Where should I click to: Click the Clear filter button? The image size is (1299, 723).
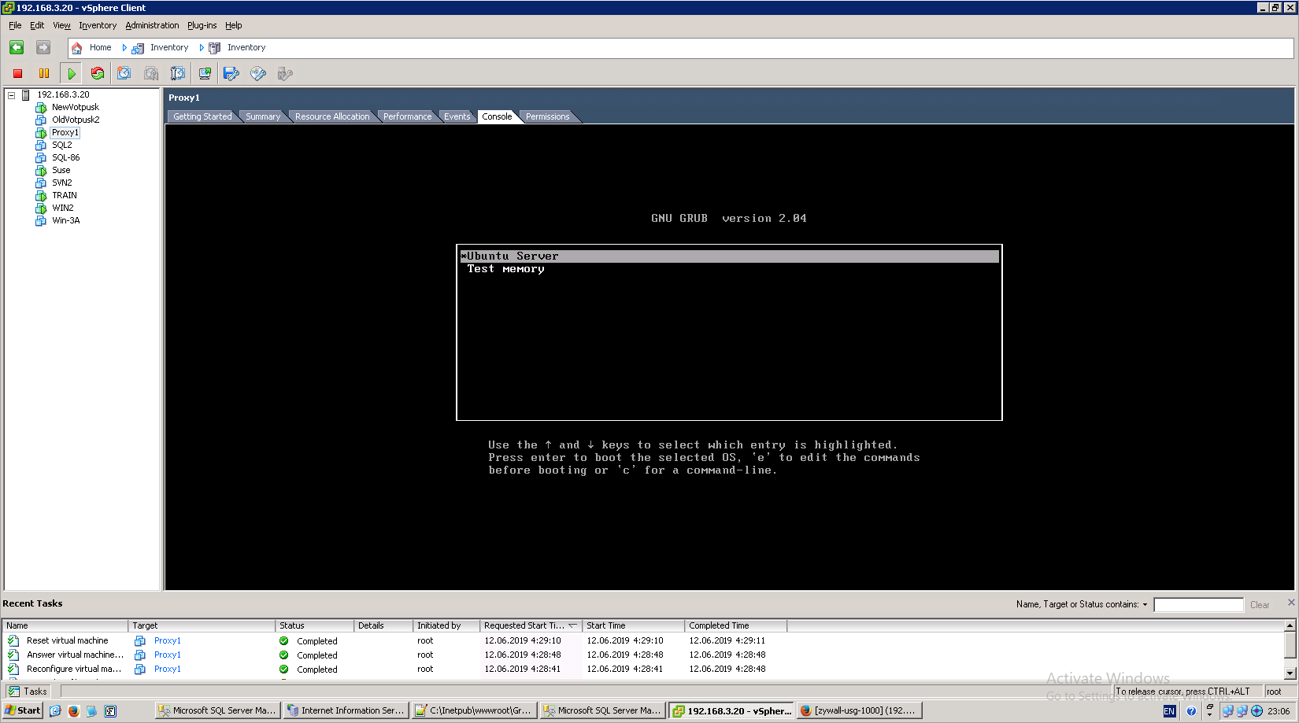coord(1260,605)
